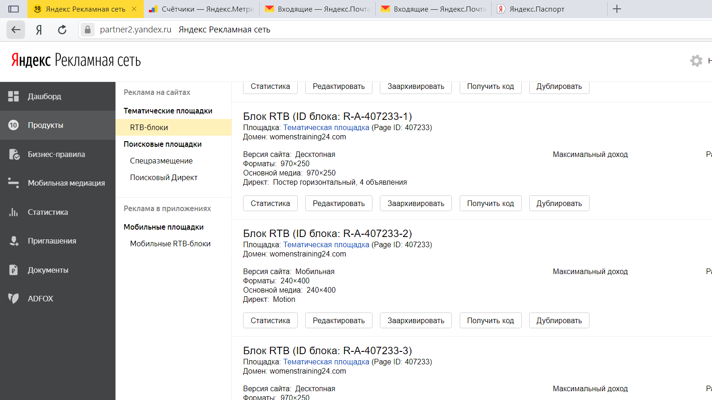The height and width of the screenshot is (400, 712).
Task: Open Документы in the left sidebar
Action: [58, 270]
